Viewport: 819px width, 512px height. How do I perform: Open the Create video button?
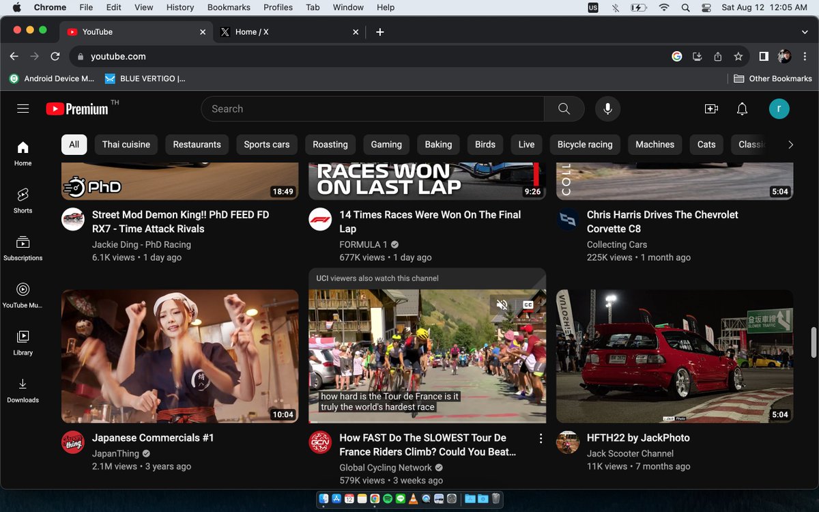point(711,109)
